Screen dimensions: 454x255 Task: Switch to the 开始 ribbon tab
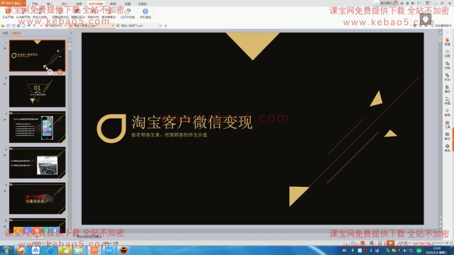[x=35, y=4]
